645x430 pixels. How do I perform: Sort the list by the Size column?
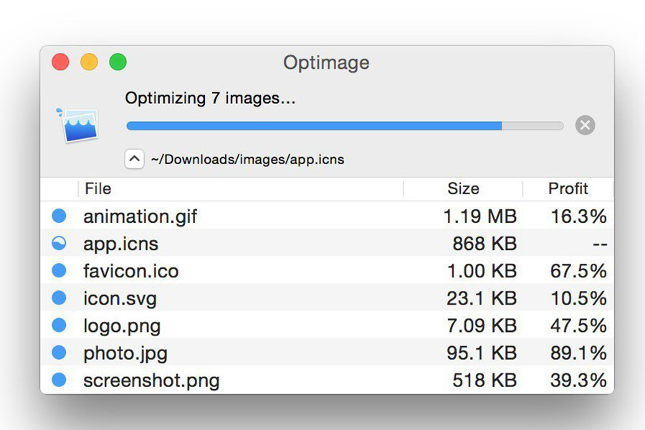pyautogui.click(x=464, y=188)
